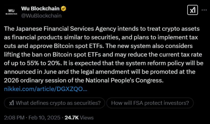Open the @WuBlockchain handle link
Screen dimensions: 210x124
pyautogui.click(x=41, y=16)
